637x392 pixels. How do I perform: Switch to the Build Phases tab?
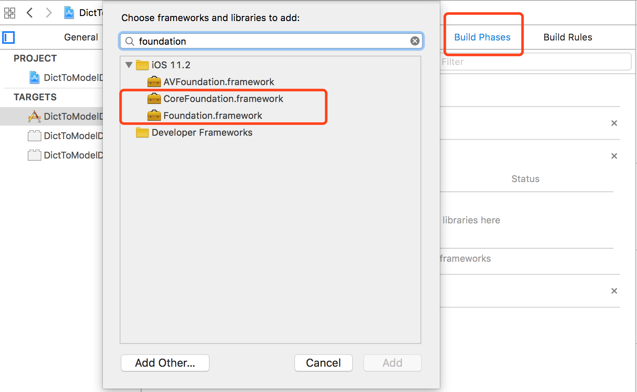click(x=482, y=37)
